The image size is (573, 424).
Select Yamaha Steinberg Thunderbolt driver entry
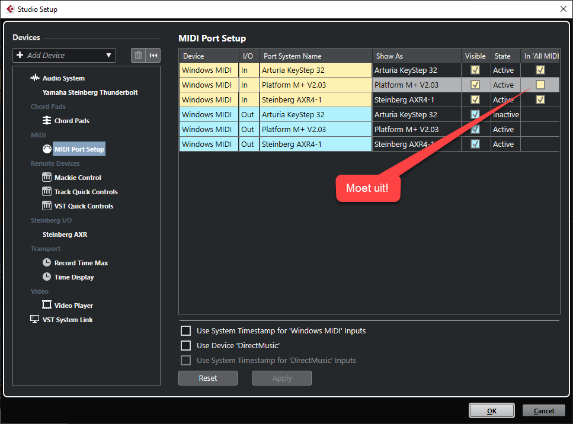point(90,92)
